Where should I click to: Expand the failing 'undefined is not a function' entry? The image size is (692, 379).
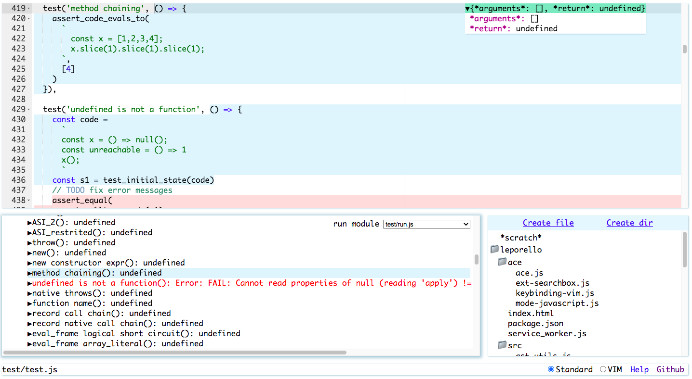click(x=30, y=283)
